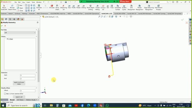This screenshot has height=108, width=192.
Task: Click the Extension Start input field
Action: (28, 75)
